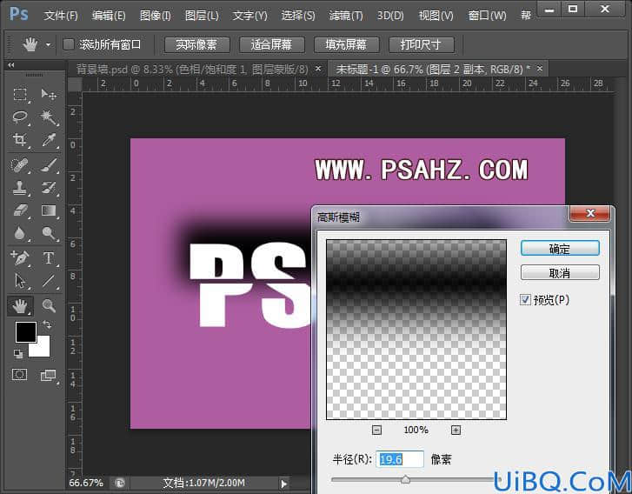632x494 pixels.
Task: Select the Blur tool
Action: pos(20,233)
